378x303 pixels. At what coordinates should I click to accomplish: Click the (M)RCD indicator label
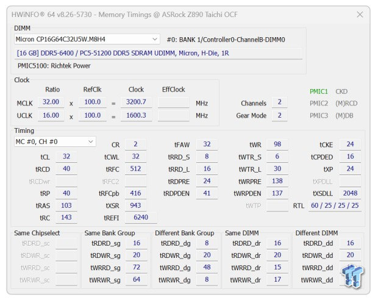point(346,104)
